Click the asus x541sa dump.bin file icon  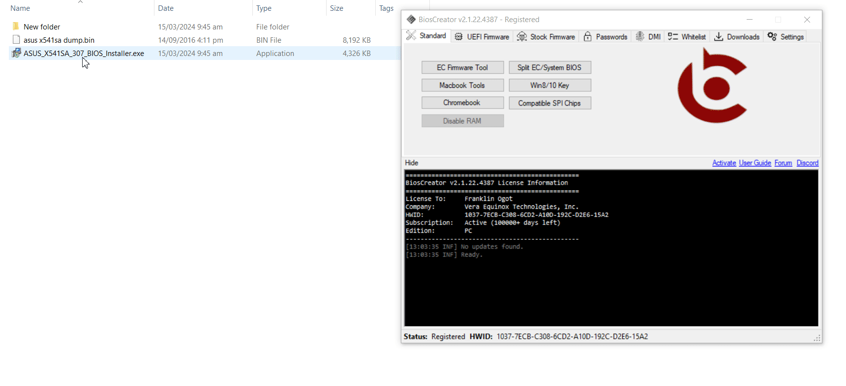(16, 39)
